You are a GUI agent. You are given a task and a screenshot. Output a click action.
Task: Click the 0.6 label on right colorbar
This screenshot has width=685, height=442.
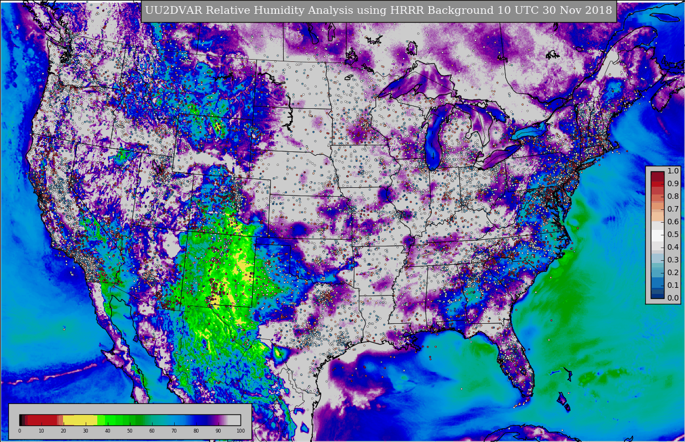pos(673,222)
